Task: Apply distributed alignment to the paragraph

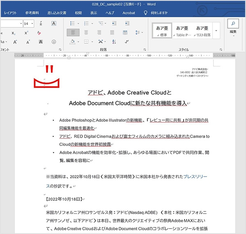Action: 125,32
